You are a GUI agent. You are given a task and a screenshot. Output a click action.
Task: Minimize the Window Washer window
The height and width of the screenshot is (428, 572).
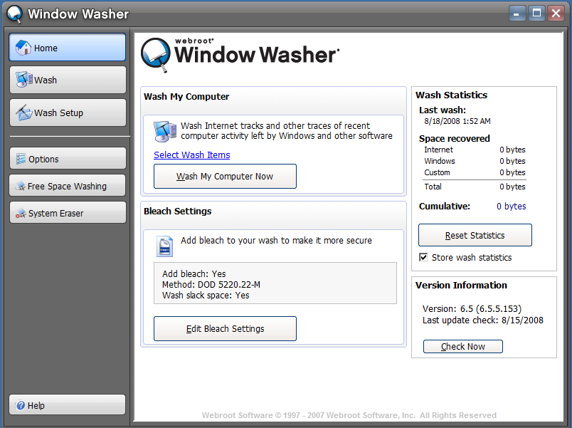click(x=517, y=14)
